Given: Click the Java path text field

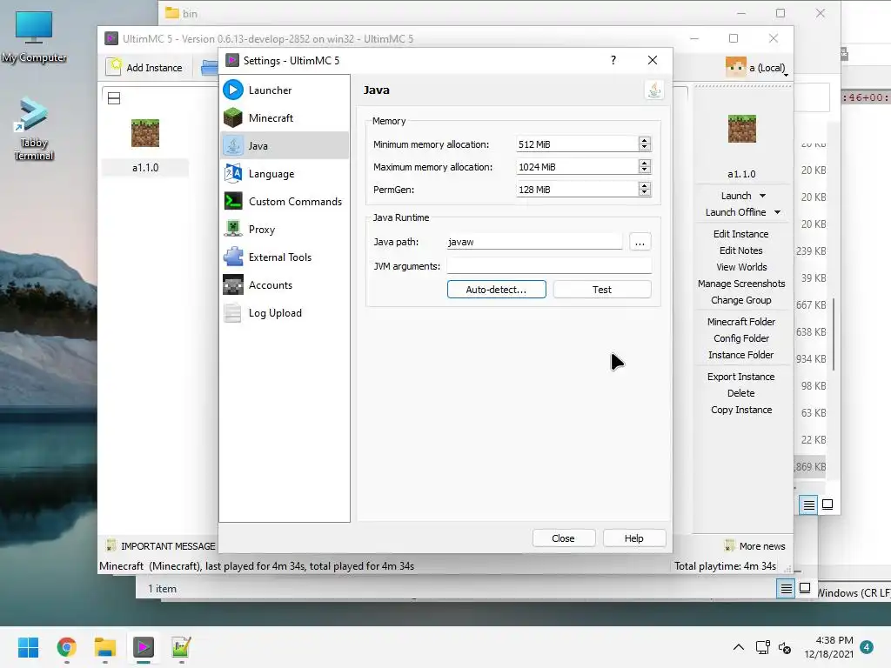Looking at the screenshot, I should click(x=534, y=242).
